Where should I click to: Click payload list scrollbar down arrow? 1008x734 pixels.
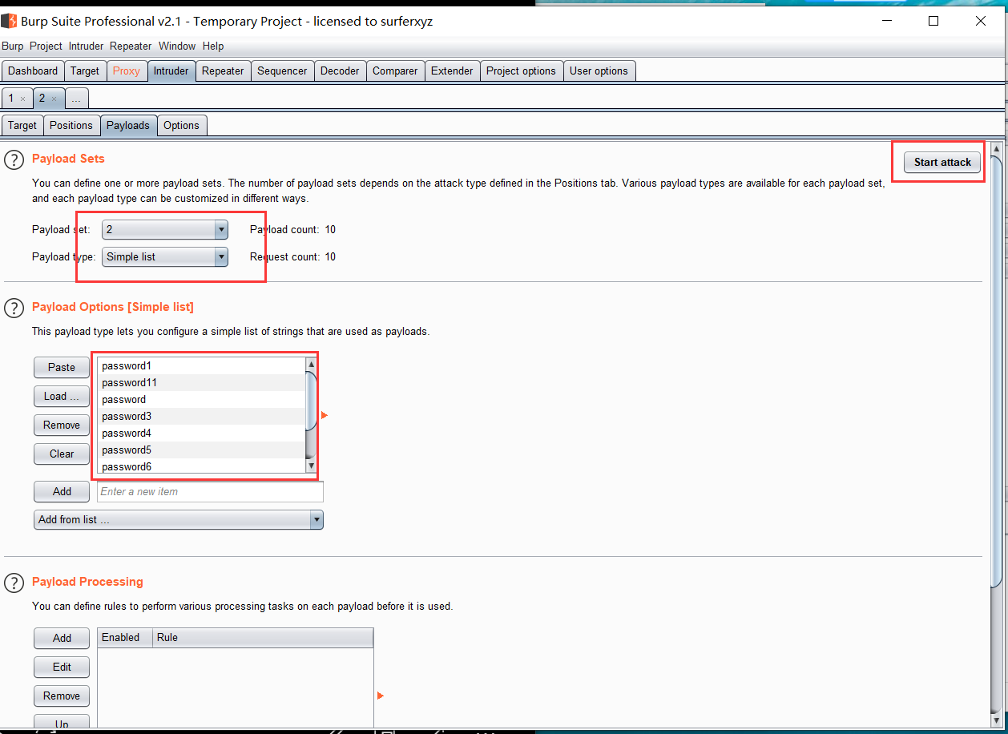[312, 466]
